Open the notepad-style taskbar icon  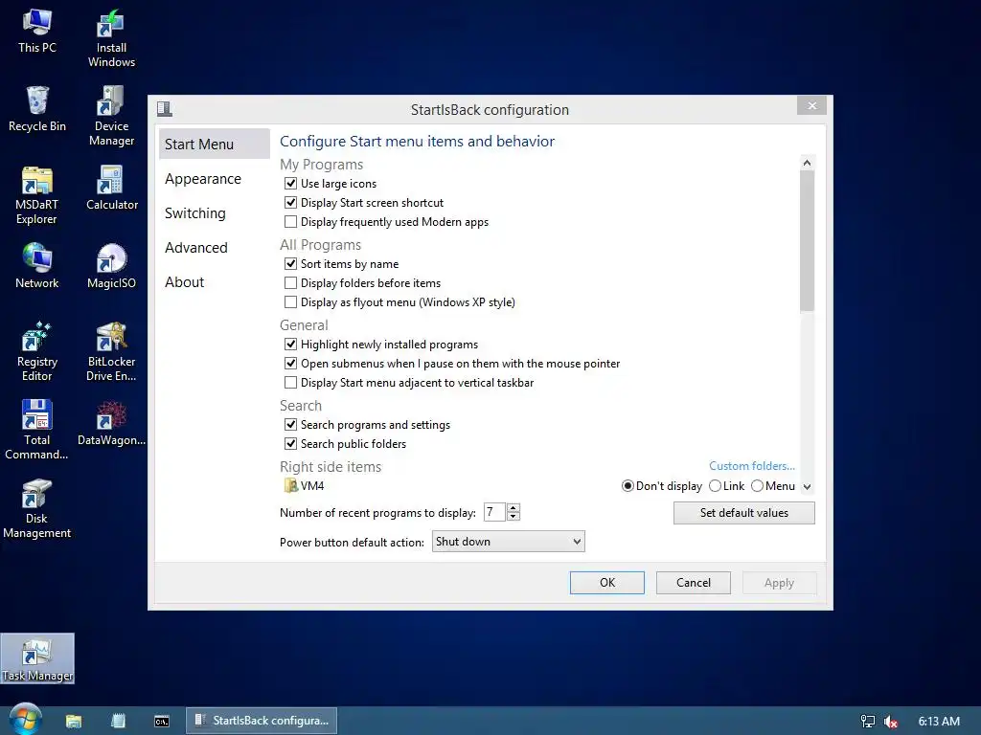click(118, 721)
